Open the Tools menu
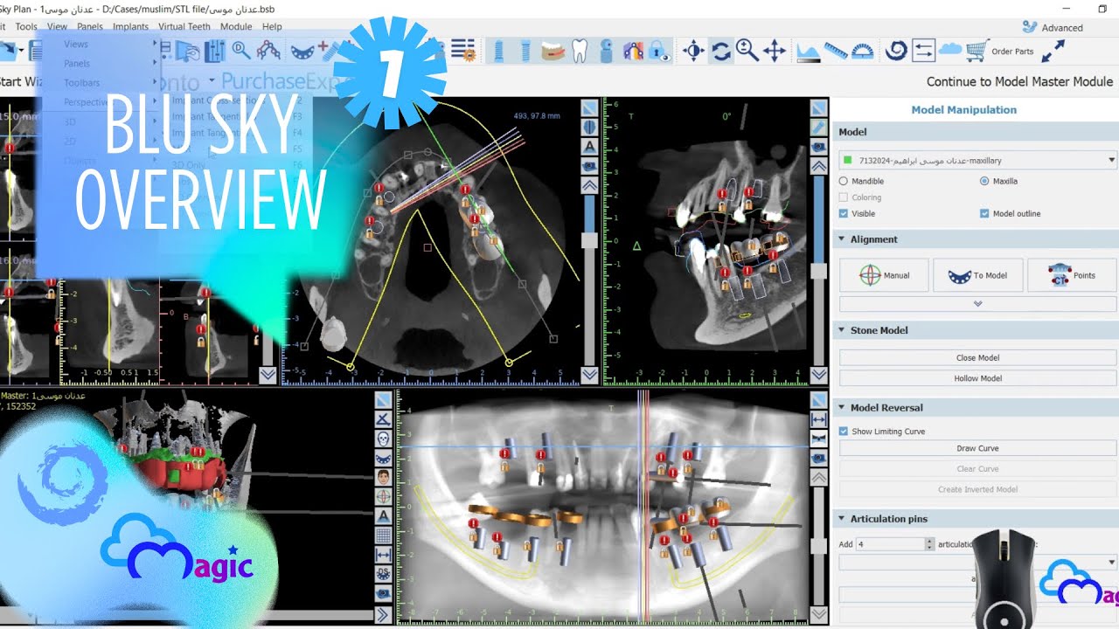The height and width of the screenshot is (629, 1119). pos(26,27)
